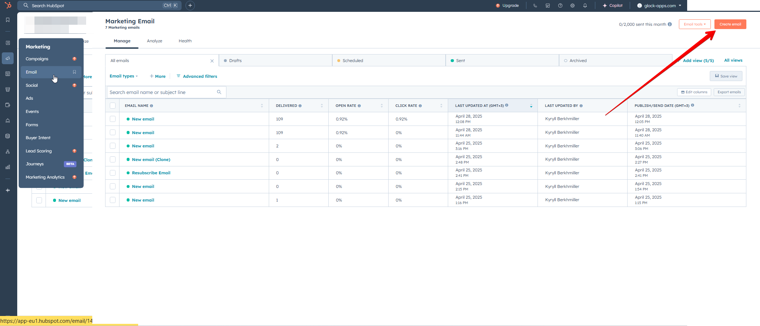The image size is (760, 326).
Task: Open the Resubscribe Email link
Action: click(x=151, y=173)
